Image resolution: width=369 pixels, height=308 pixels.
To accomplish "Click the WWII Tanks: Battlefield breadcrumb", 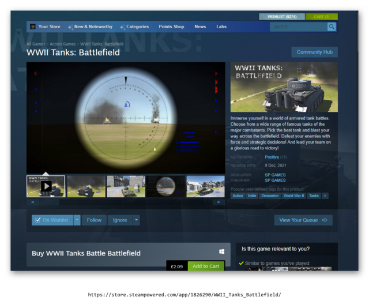I will (101, 44).
